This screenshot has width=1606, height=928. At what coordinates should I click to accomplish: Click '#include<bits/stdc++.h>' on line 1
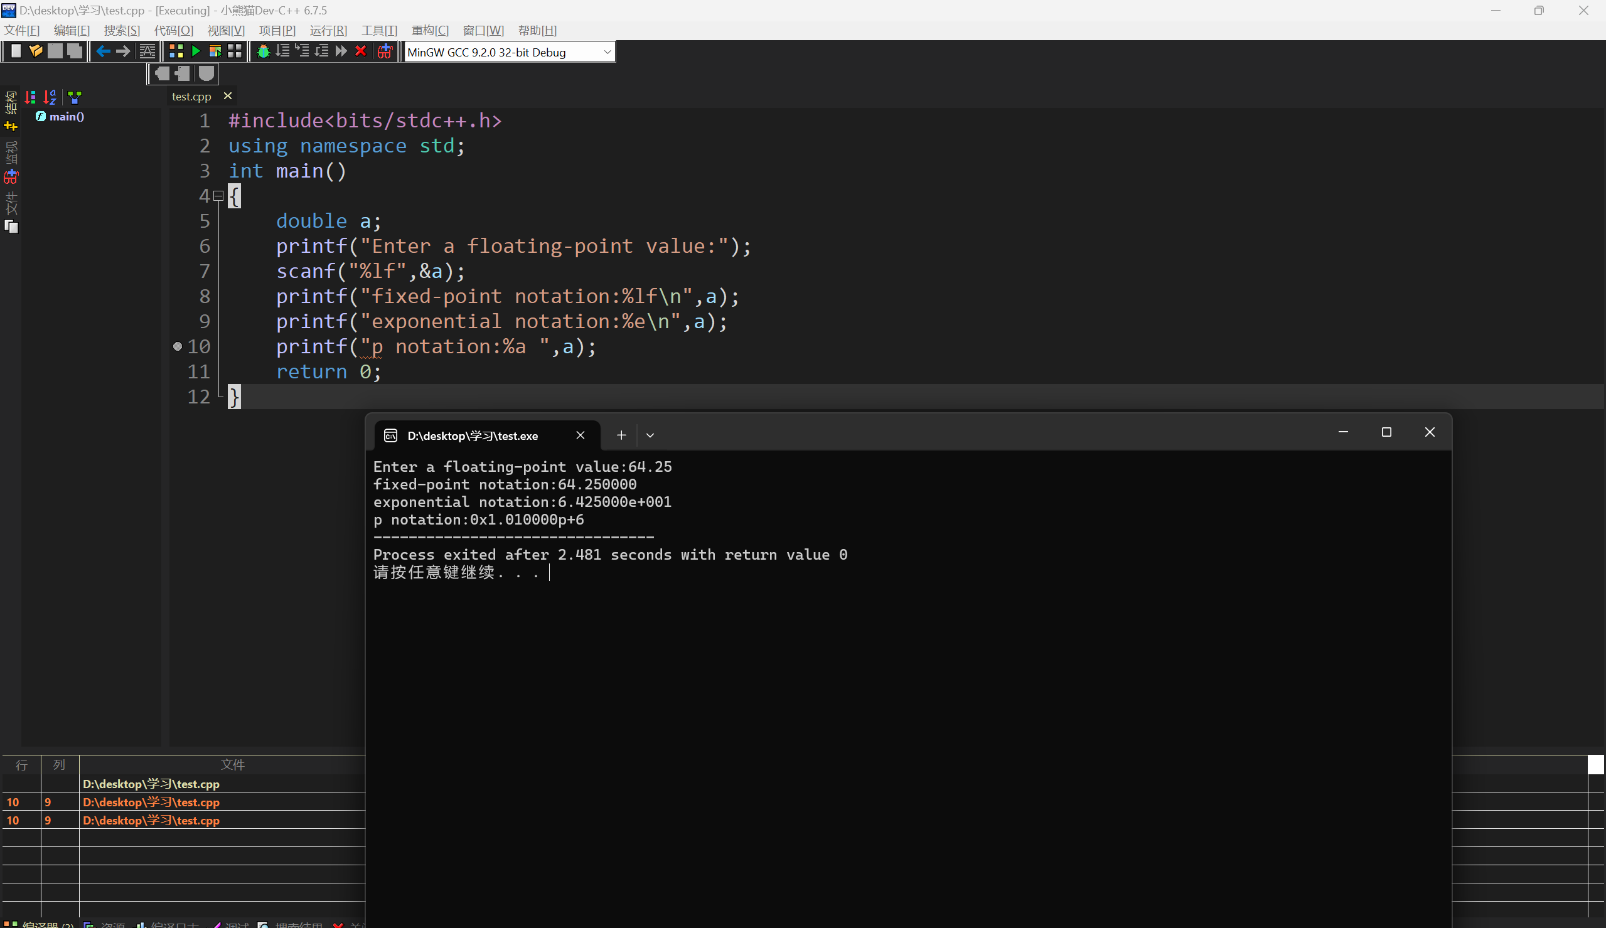(x=365, y=121)
